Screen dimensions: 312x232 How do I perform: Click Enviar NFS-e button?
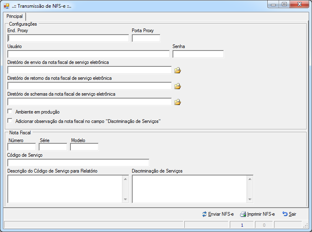click(218, 214)
